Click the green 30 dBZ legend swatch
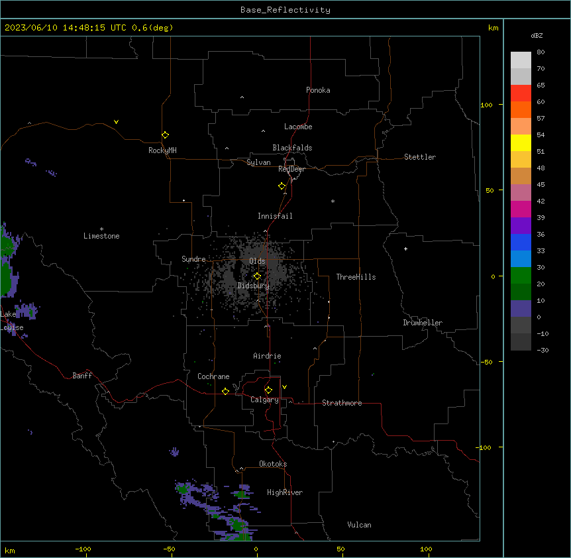This screenshot has width=571, height=558. click(521, 276)
